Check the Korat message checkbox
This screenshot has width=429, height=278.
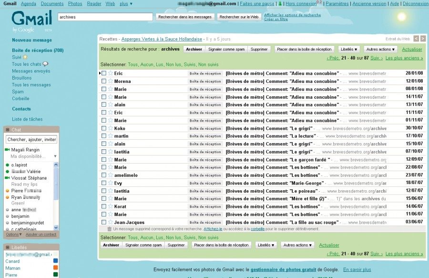pos(104,206)
